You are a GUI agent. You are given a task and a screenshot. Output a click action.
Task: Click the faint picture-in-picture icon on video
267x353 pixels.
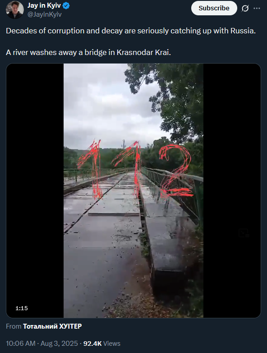pyautogui.click(x=244, y=233)
